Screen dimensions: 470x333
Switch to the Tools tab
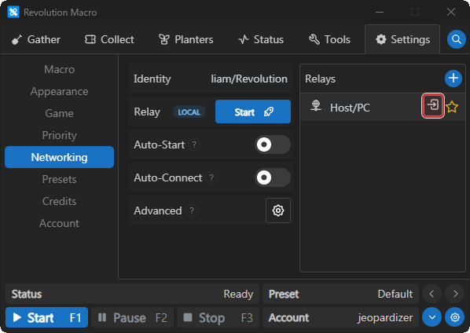(329, 39)
